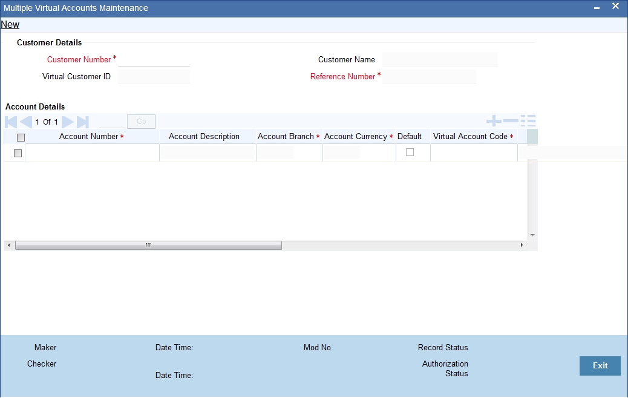Click the vertical scrollbar down arrow
The image size is (628, 398).
coord(532,235)
